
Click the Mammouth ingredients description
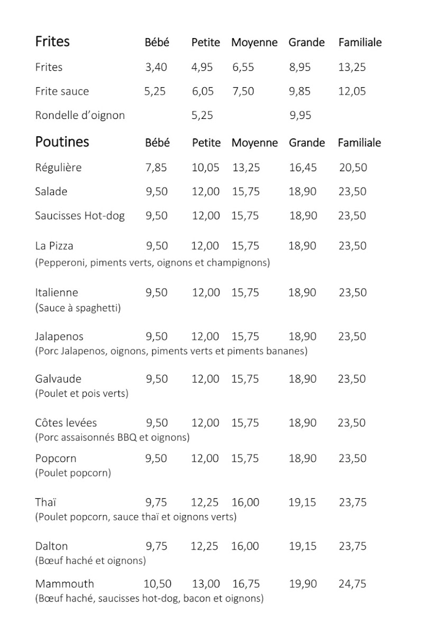(149, 599)
